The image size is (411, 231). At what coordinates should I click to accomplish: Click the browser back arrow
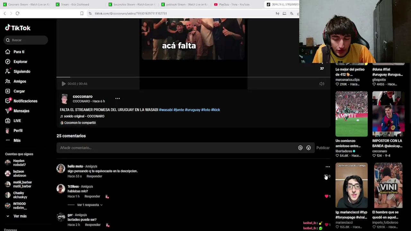pos(4,13)
